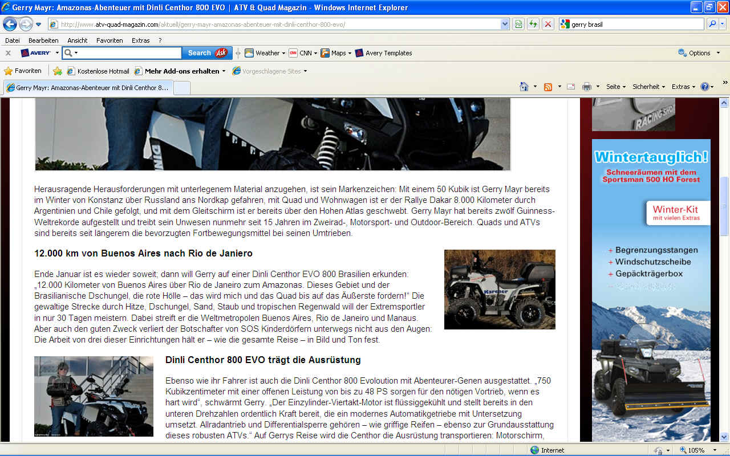Screen dimensions: 730x456
Task: Open the ? help menu
Action: coord(160,40)
